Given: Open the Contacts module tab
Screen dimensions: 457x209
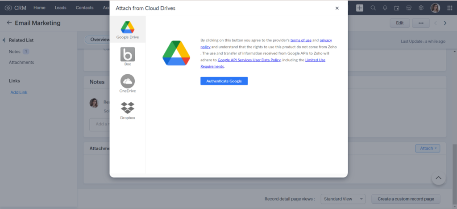Looking at the screenshot, I should click(x=84, y=8).
